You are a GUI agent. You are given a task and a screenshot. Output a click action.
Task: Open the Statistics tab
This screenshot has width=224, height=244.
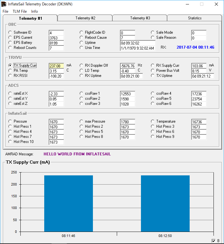[194, 18]
